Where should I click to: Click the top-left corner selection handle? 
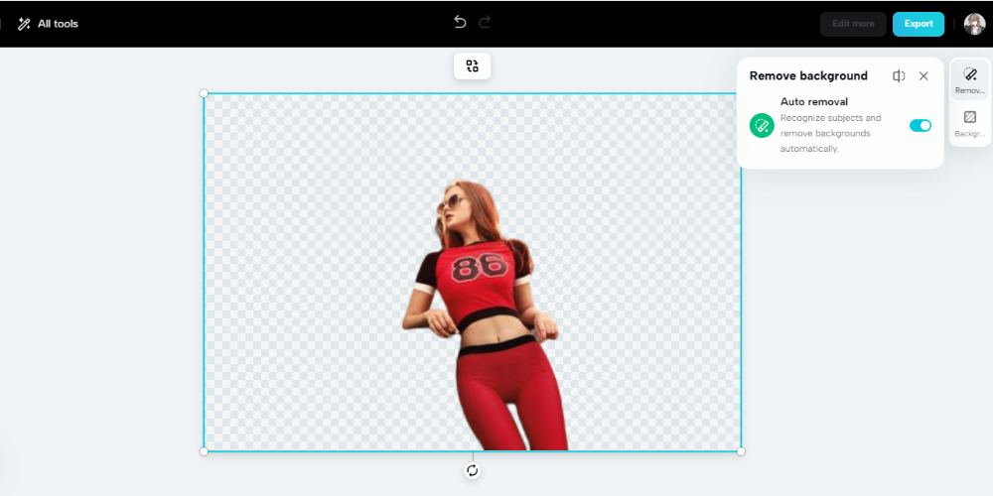(204, 93)
